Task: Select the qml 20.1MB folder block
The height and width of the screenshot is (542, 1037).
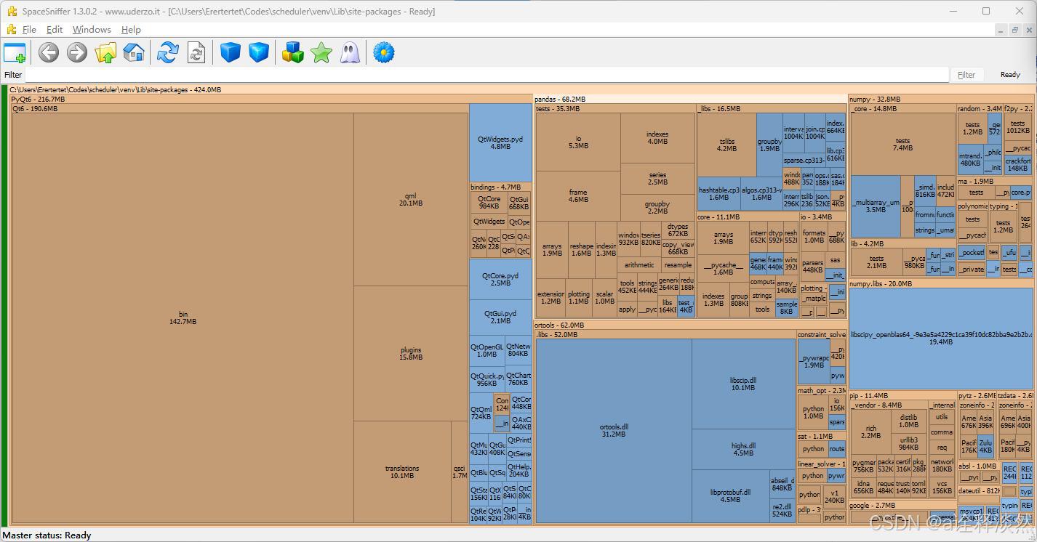Action: pos(411,199)
